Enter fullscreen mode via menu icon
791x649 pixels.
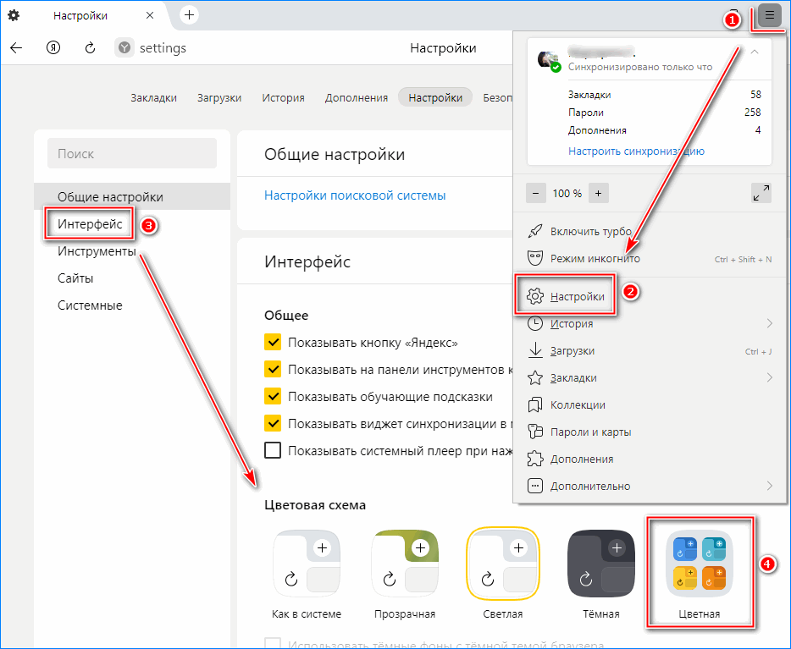[x=761, y=193]
